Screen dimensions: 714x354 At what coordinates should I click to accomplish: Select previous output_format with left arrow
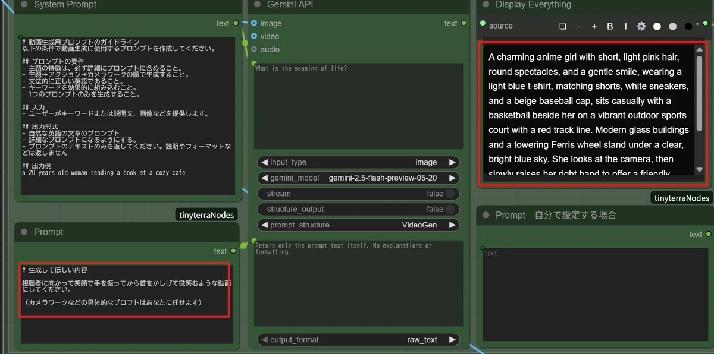(x=264, y=340)
